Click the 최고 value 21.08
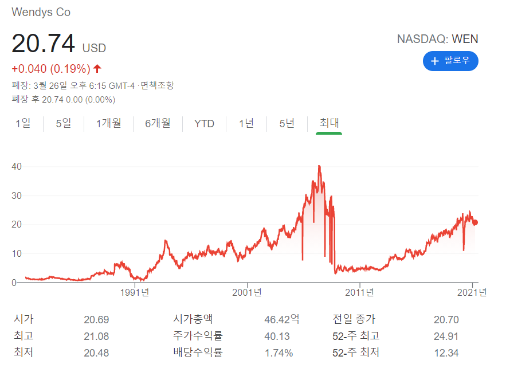Image resolution: width=506 pixels, height=372 pixels. click(x=96, y=336)
